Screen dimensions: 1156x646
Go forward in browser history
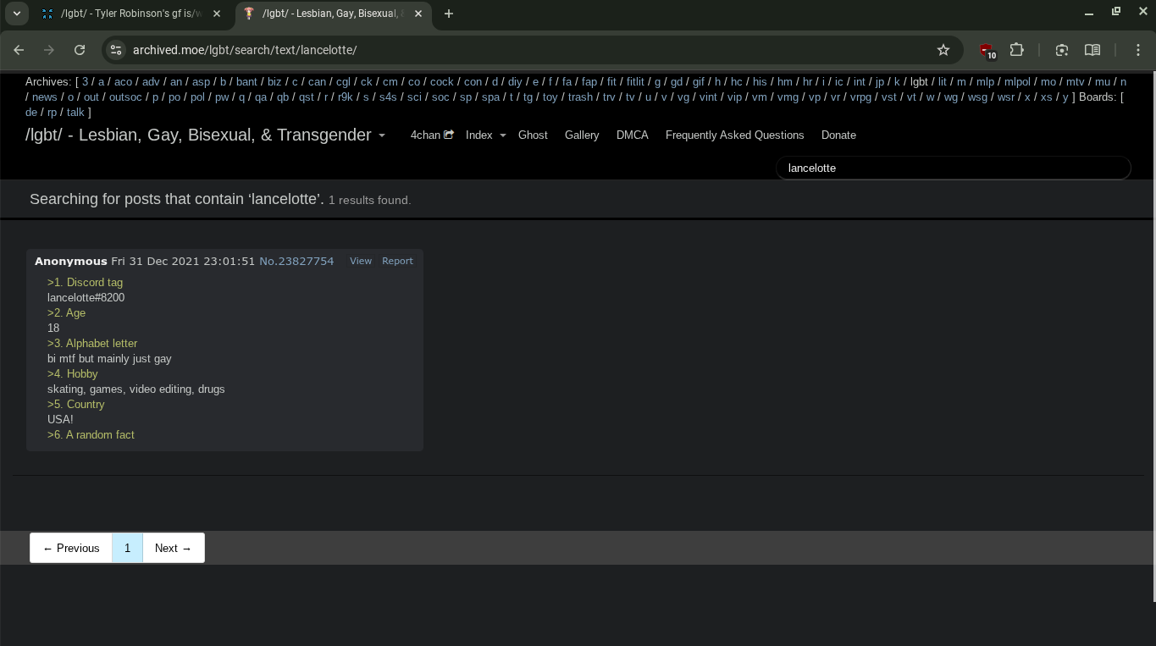(x=49, y=50)
